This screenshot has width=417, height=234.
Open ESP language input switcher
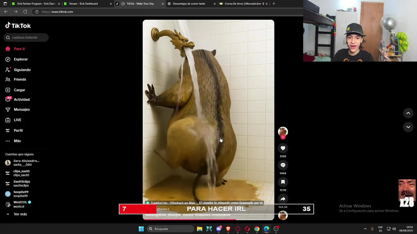click(381, 229)
